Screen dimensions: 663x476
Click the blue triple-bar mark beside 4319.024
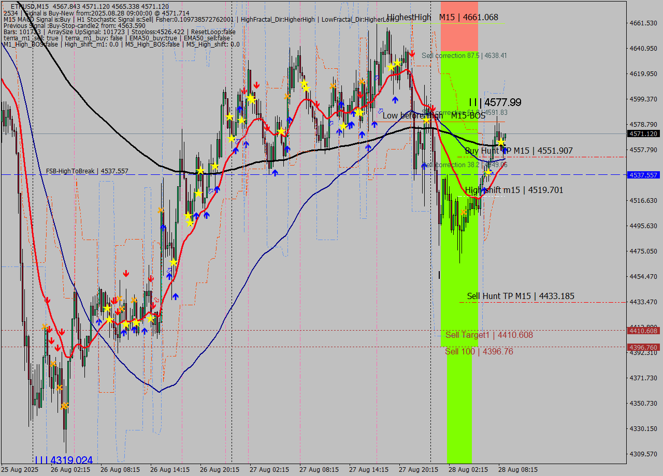pyautogui.click(x=40, y=460)
